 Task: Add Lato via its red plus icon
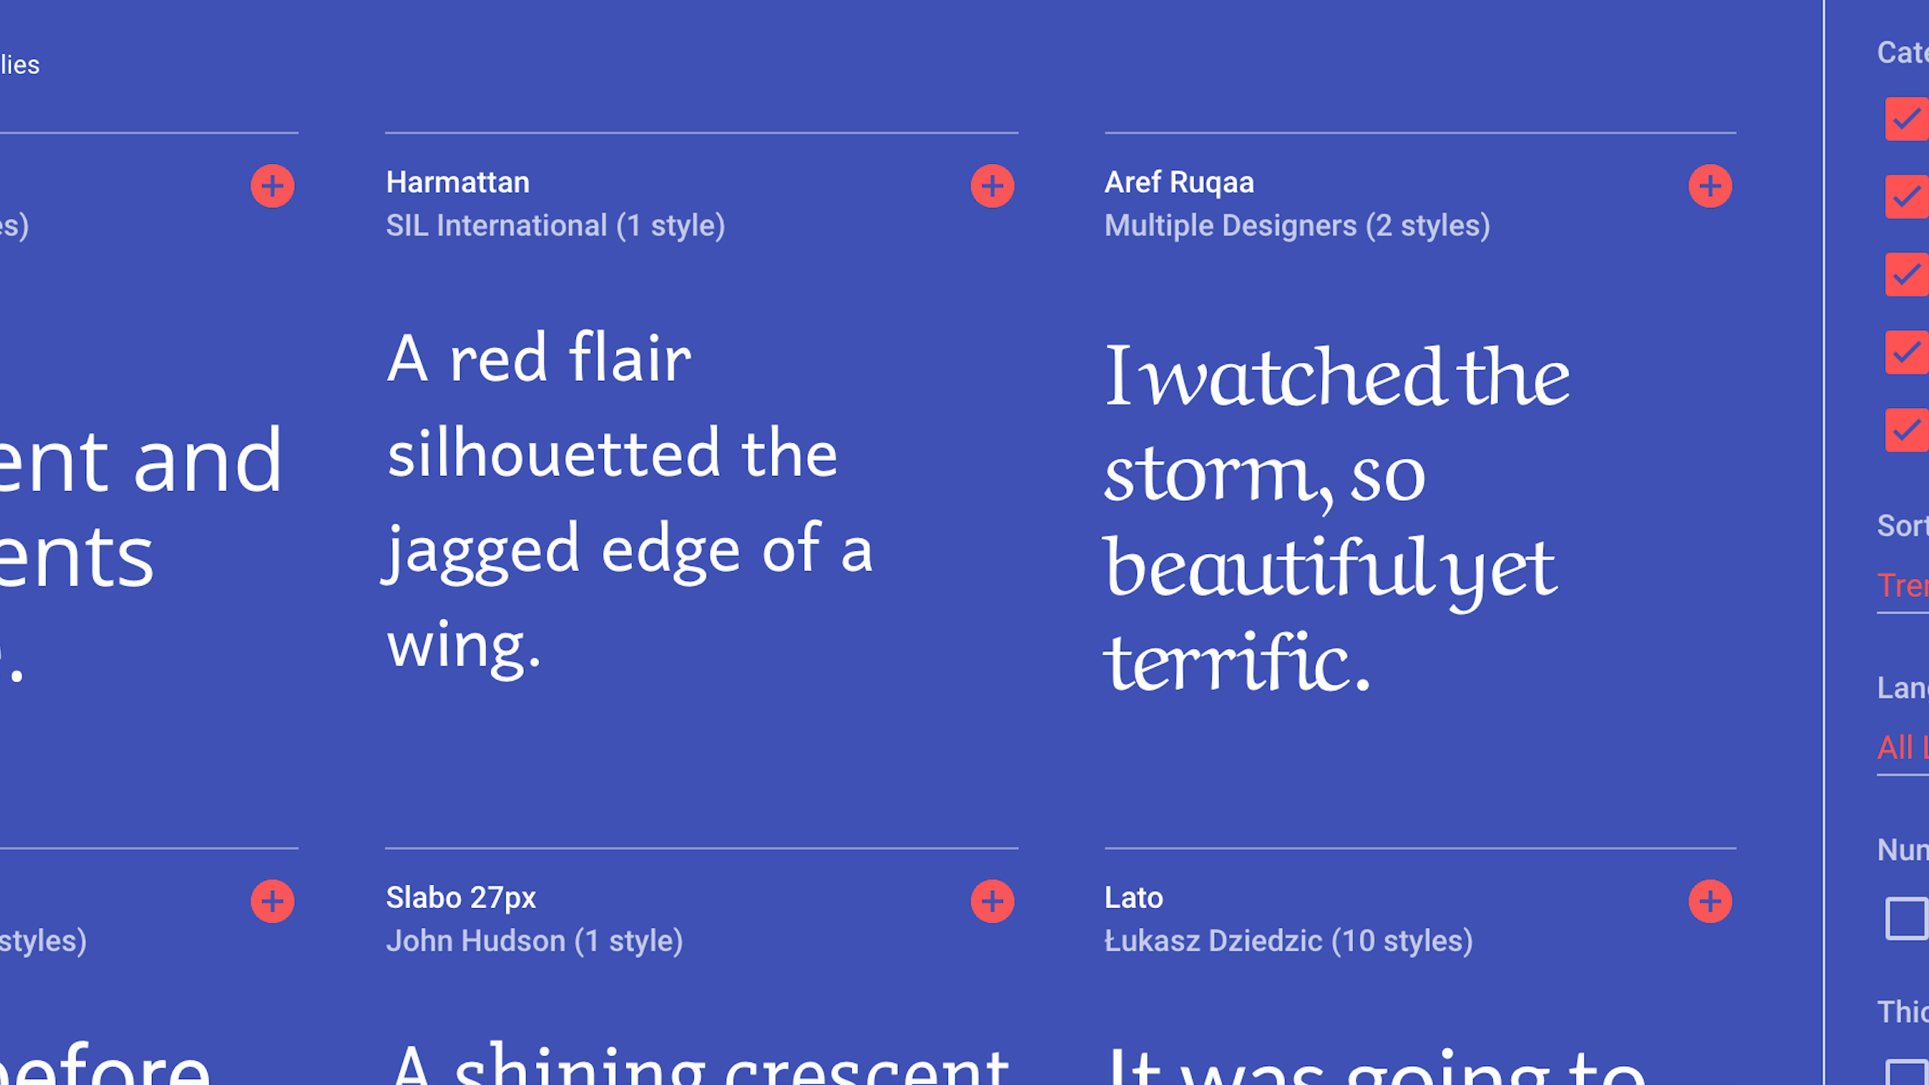tap(1711, 901)
